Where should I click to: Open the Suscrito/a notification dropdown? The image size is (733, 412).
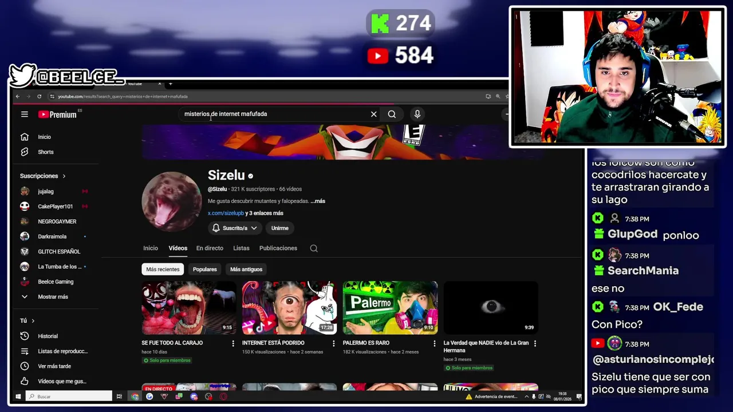(235, 228)
